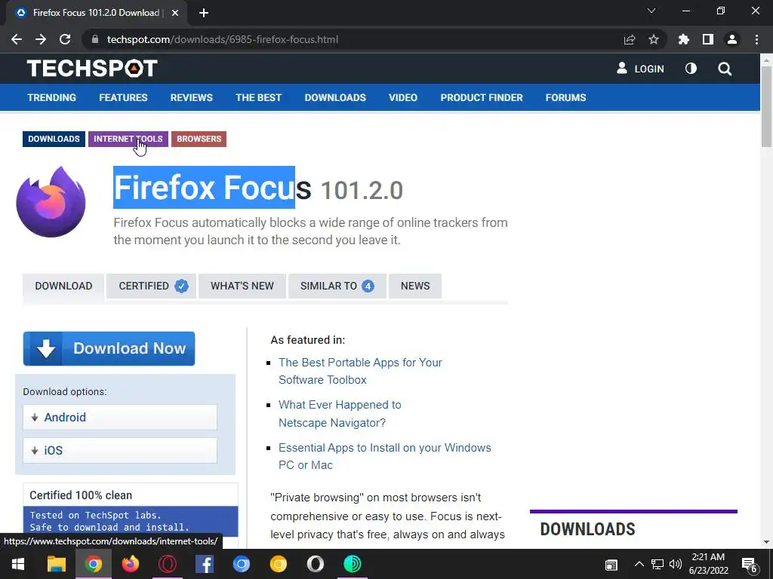773x579 pixels.
Task: Show hidden system tray icons
Action: pyautogui.click(x=639, y=564)
